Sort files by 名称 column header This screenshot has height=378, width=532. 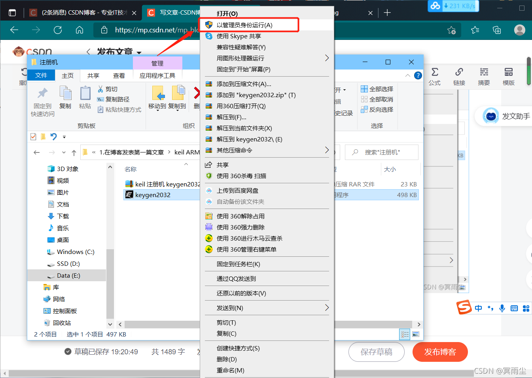point(131,169)
